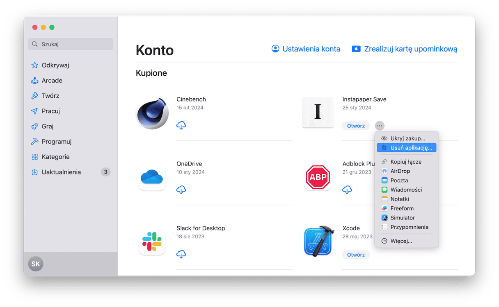Toggle the Instapaper more options ellipsis

(380, 126)
